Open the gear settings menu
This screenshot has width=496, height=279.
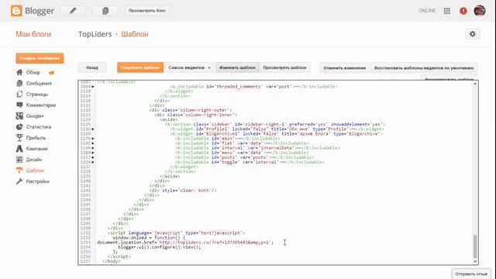click(473, 34)
